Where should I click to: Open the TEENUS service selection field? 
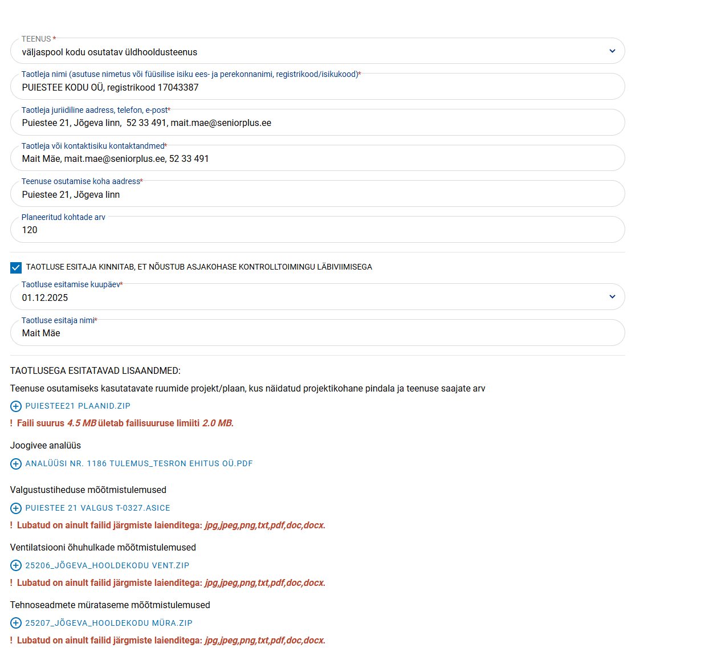[308, 52]
